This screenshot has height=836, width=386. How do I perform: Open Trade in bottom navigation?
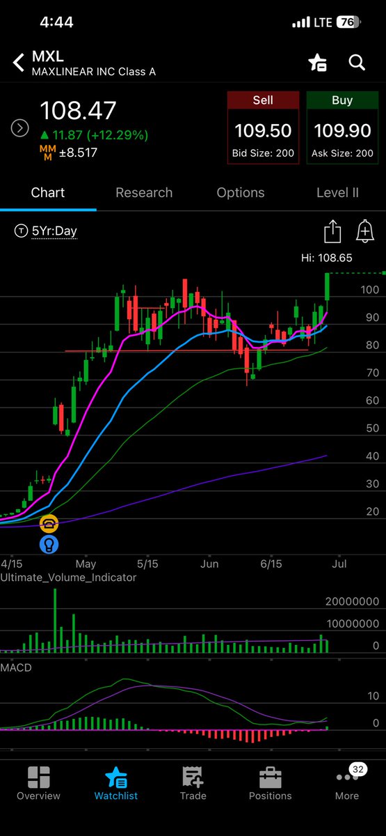point(193,784)
